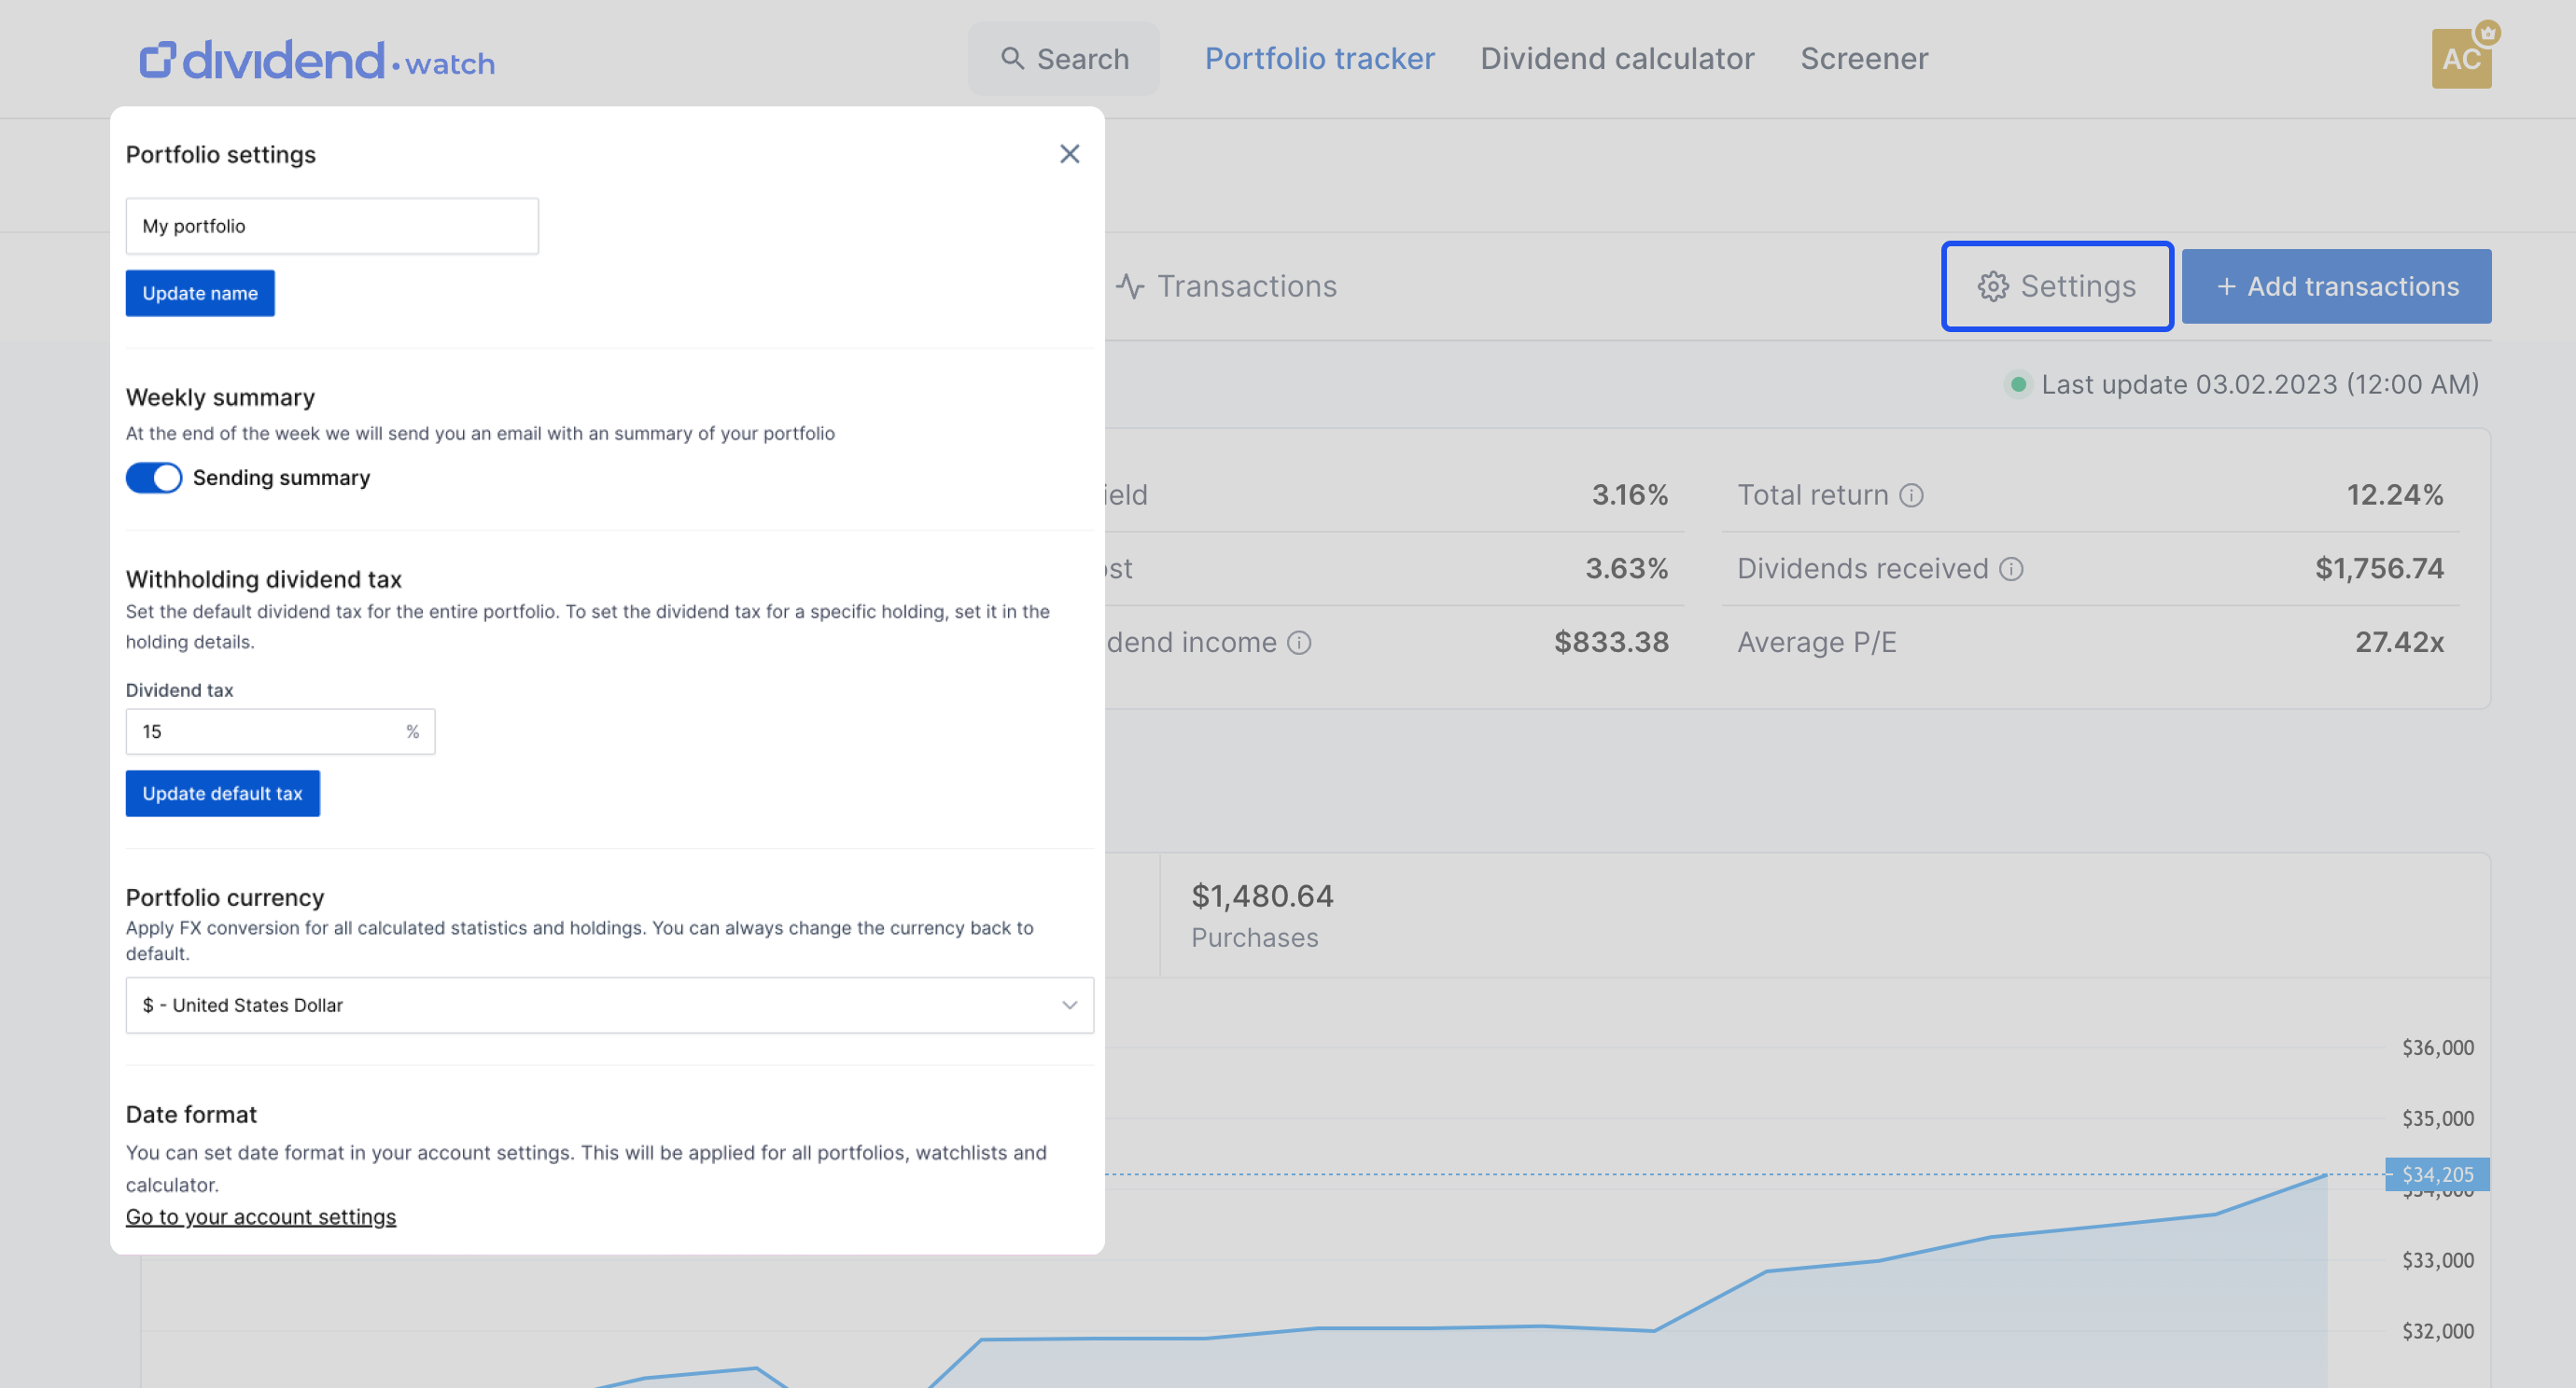Open the Dividend calculator page
The width and height of the screenshot is (2576, 1388).
(1617, 59)
